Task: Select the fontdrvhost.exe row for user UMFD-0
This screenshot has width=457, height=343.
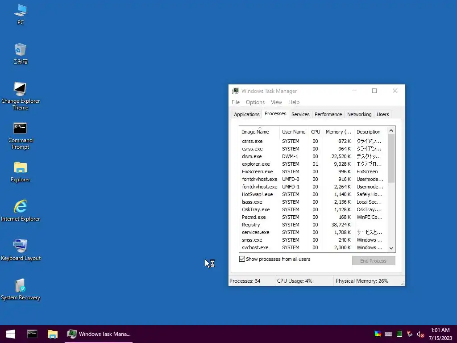Action: pos(313,179)
